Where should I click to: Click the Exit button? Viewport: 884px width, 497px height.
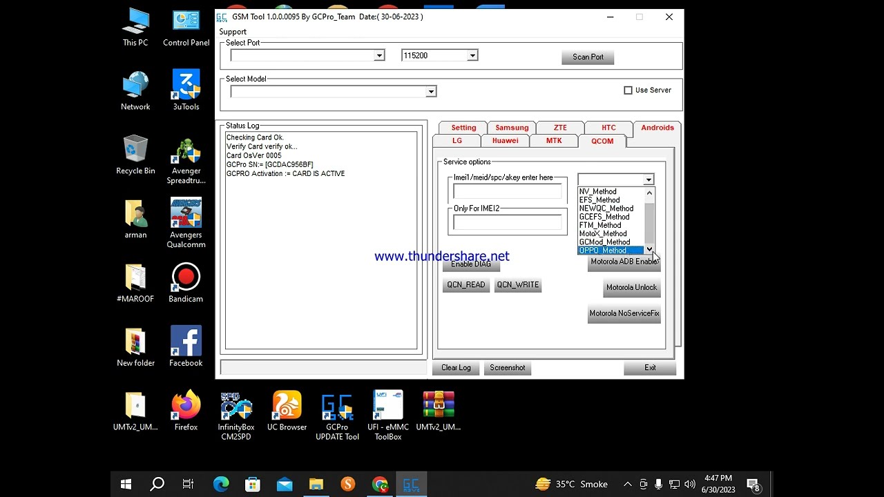[650, 368]
